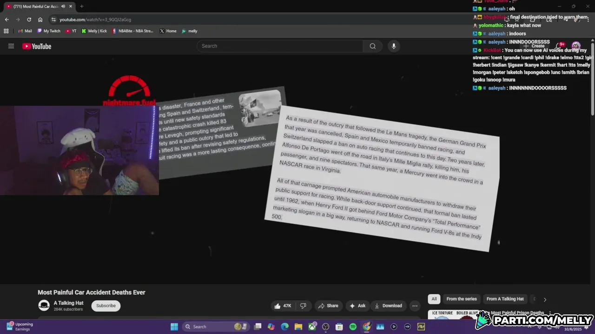Viewport: 595px width, 334px height.
Task: Click the YouTube search field
Action: pyautogui.click(x=280, y=46)
